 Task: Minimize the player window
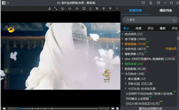(x=165, y=3)
